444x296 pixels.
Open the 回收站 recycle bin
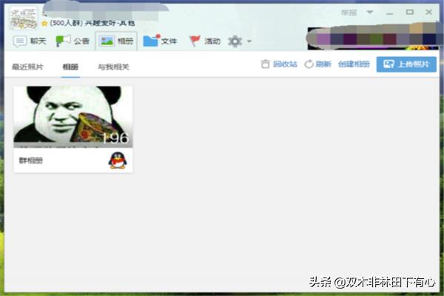279,64
